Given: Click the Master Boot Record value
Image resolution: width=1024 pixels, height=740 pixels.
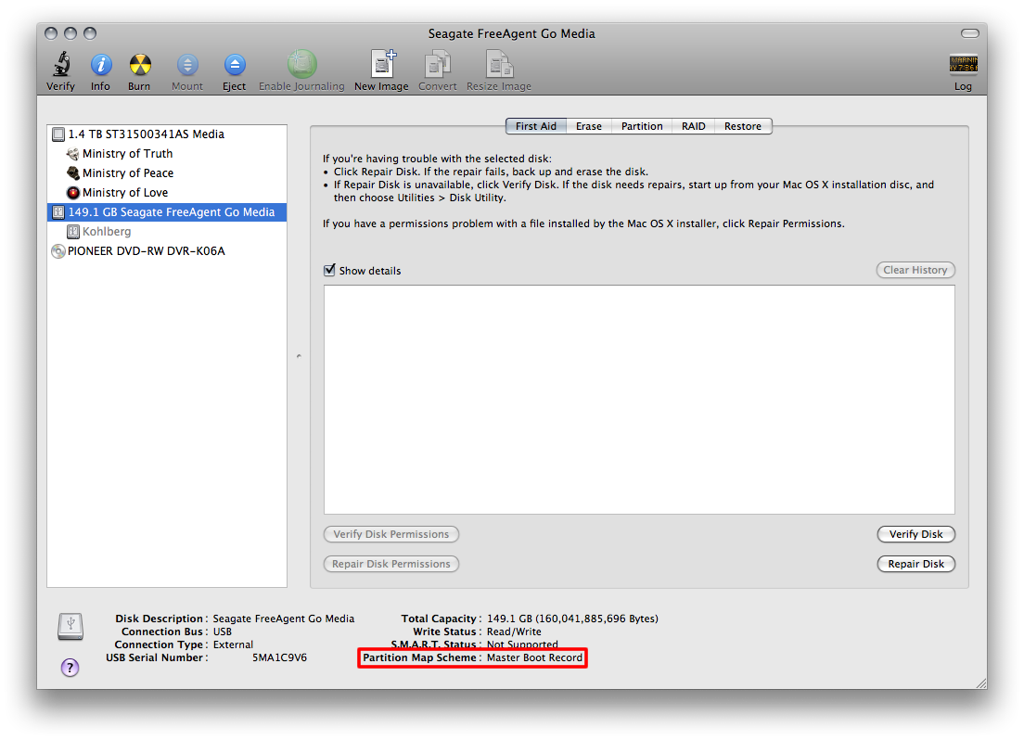Looking at the screenshot, I should tap(534, 657).
